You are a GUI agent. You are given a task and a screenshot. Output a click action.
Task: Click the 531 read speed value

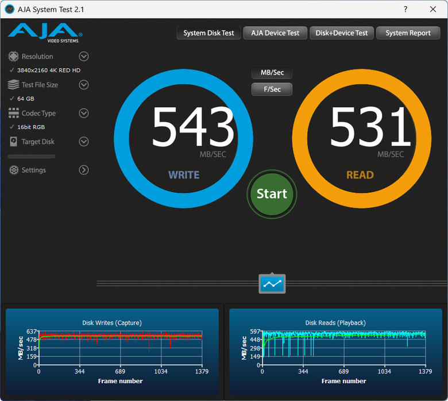coord(370,126)
